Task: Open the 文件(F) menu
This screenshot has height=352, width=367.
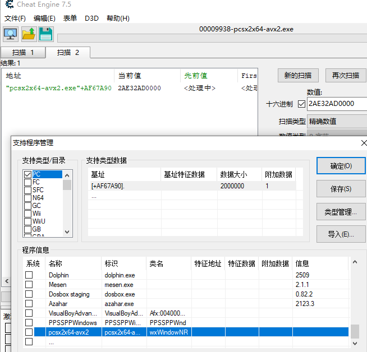Action: 15,18
